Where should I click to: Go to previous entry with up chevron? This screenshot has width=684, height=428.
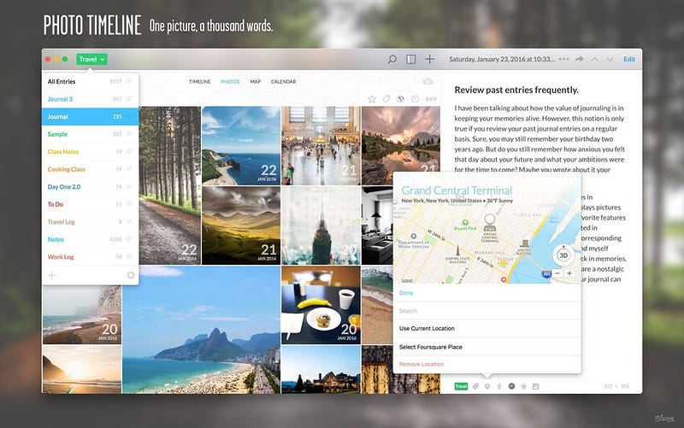coord(594,59)
